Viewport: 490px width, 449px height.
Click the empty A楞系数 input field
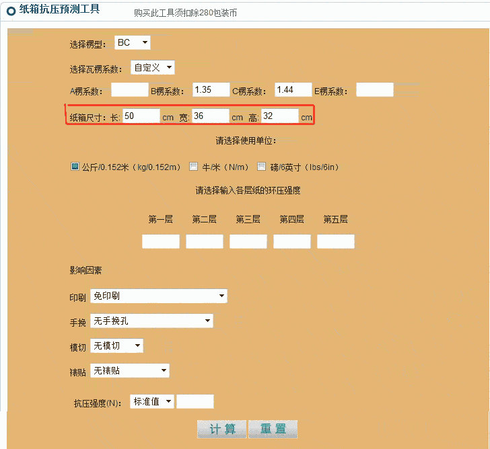pos(129,90)
